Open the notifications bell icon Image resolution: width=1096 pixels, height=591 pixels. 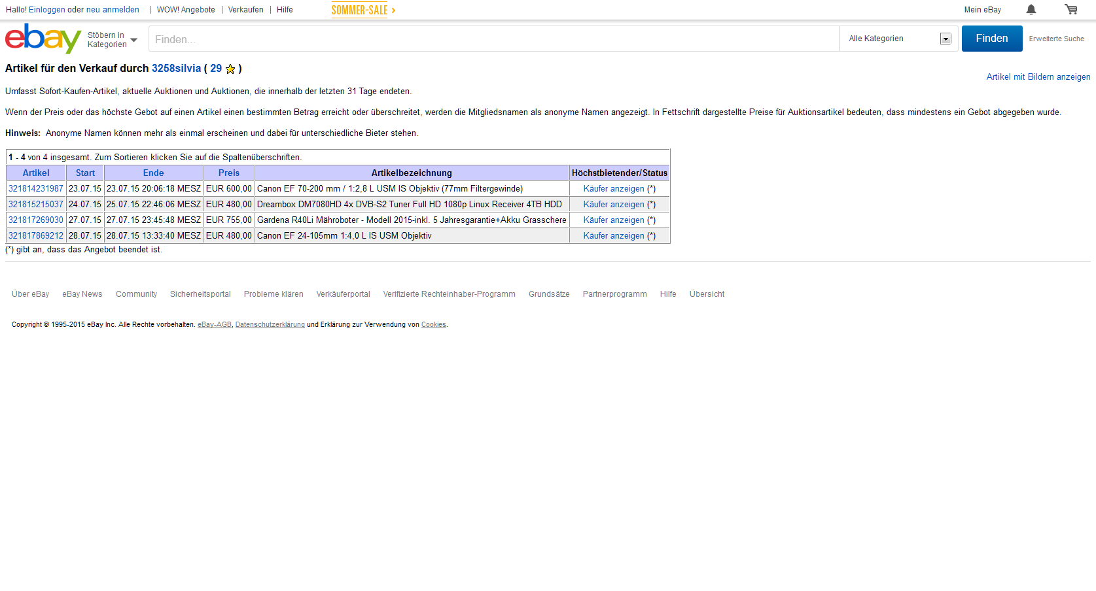(x=1031, y=9)
